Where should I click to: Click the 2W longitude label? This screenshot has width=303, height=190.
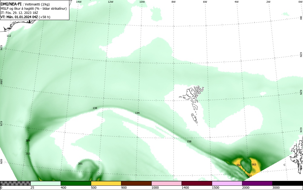[x=268, y=2]
